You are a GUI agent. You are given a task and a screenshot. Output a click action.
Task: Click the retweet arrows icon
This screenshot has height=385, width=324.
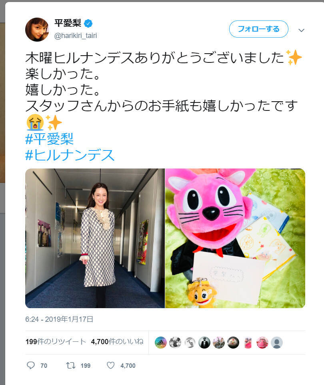71,366
